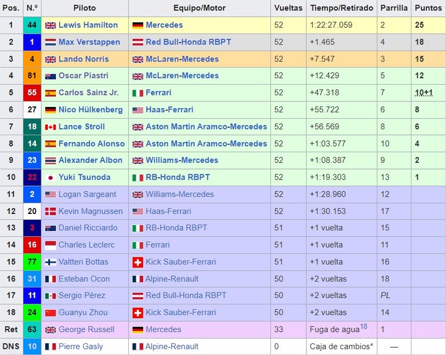The image size is (446, 355).
Task: Click the 10+1 points value for Sainz
Action: pos(424,93)
